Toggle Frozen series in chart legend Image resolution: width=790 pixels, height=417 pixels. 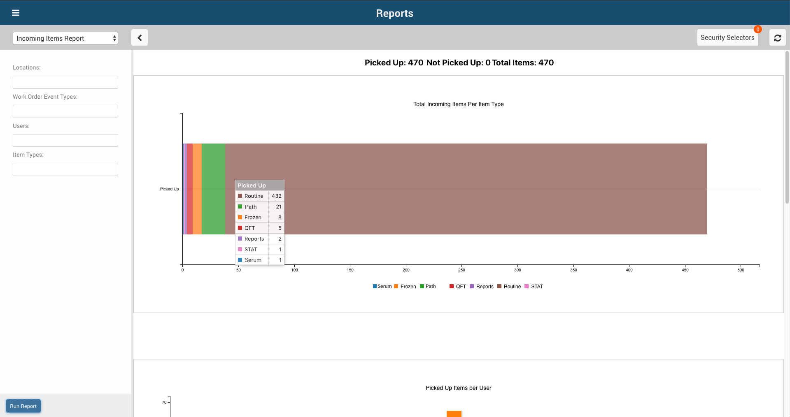click(x=405, y=286)
